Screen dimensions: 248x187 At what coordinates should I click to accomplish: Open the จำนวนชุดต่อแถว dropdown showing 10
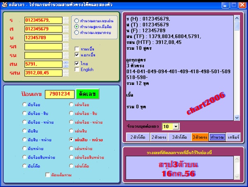pos(176,126)
